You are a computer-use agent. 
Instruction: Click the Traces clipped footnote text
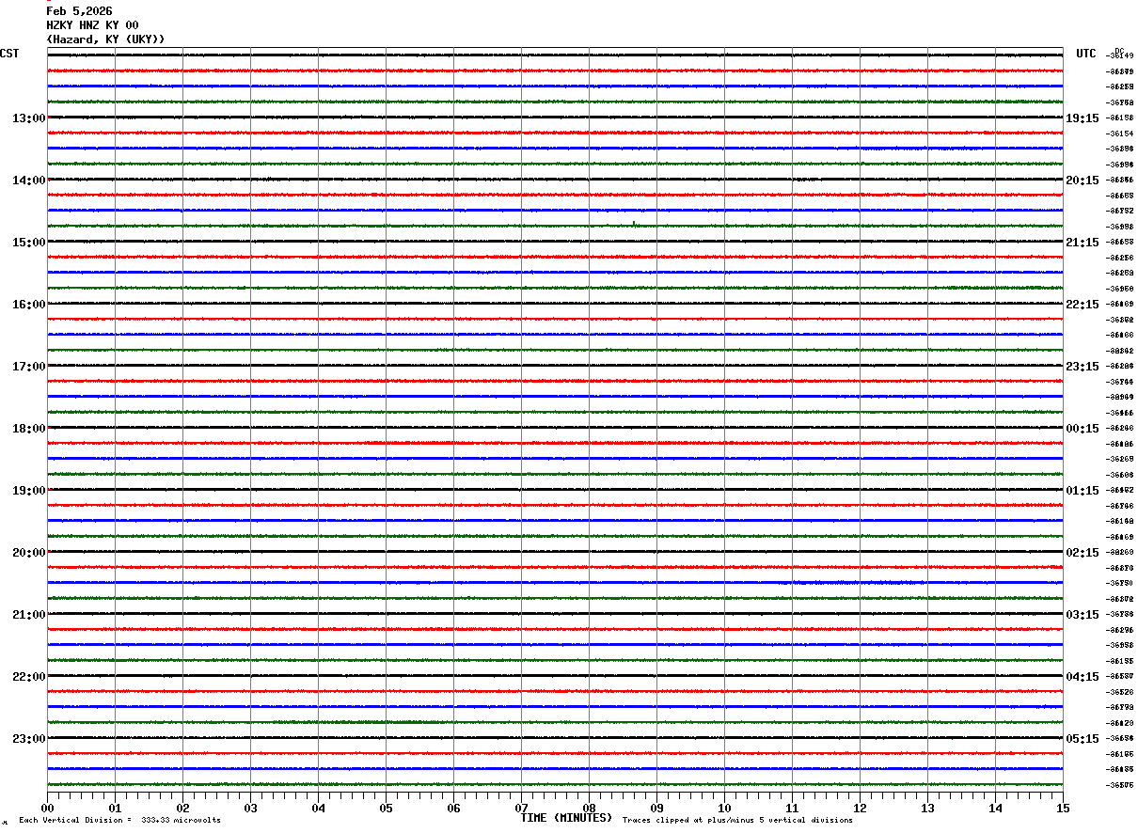[x=737, y=821]
